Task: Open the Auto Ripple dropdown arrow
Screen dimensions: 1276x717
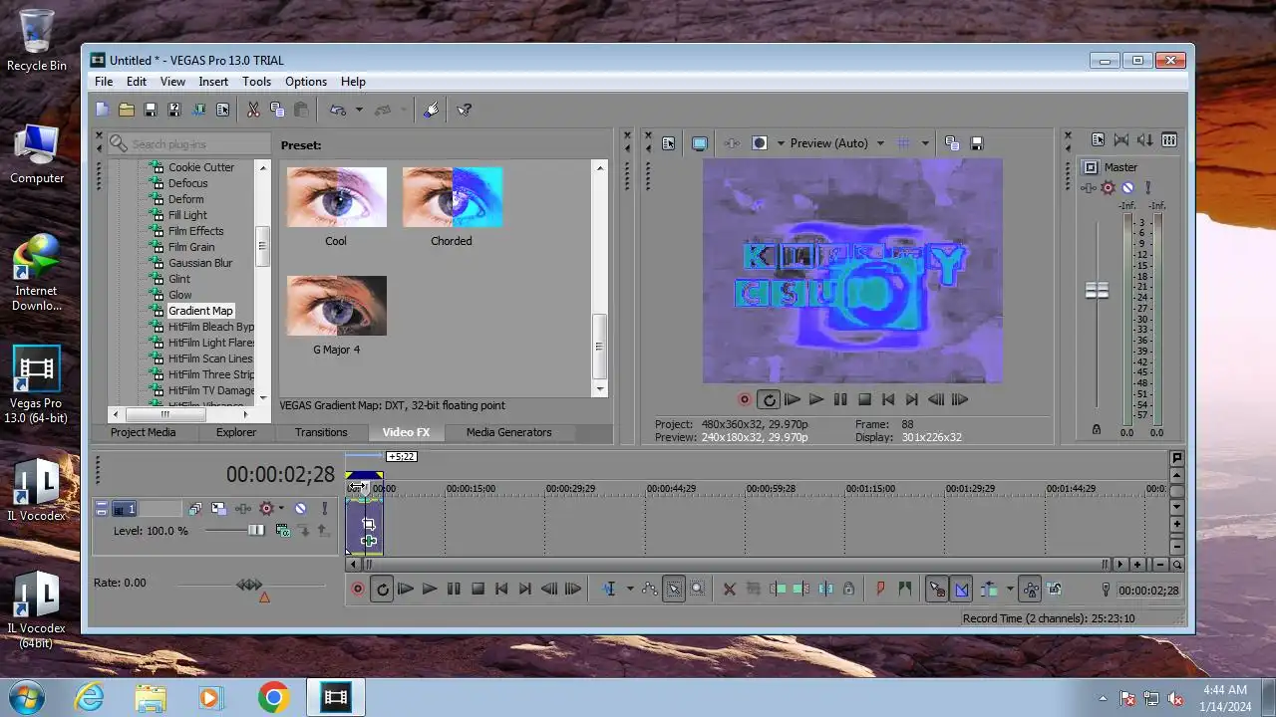Action: (x=1010, y=590)
